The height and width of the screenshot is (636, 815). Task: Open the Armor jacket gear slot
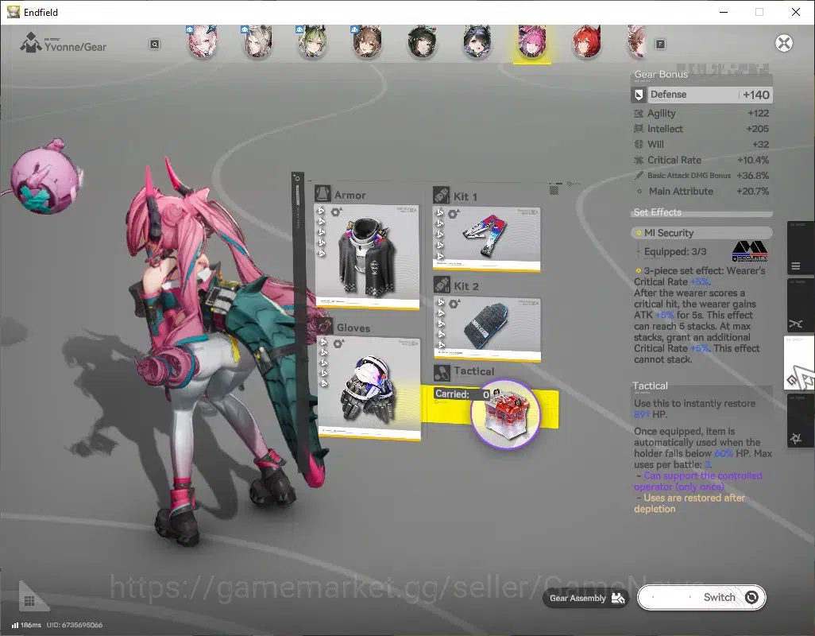coord(367,257)
